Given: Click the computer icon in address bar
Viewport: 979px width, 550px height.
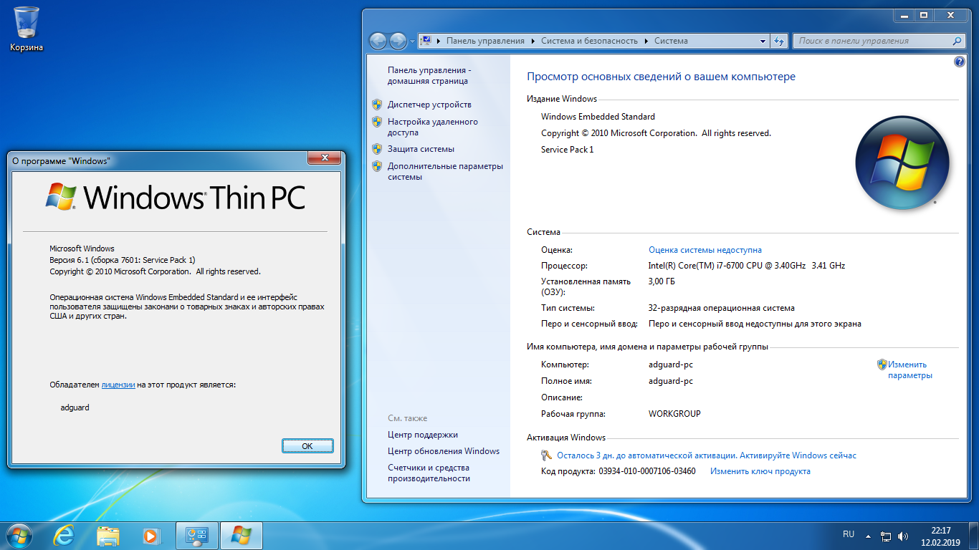Looking at the screenshot, I should 425,41.
